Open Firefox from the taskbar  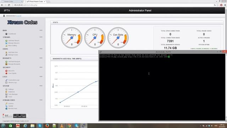pos(47,126)
